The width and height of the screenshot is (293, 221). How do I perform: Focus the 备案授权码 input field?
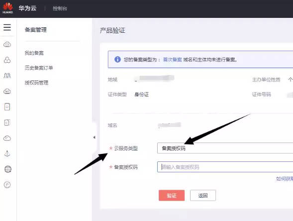click(x=225, y=167)
